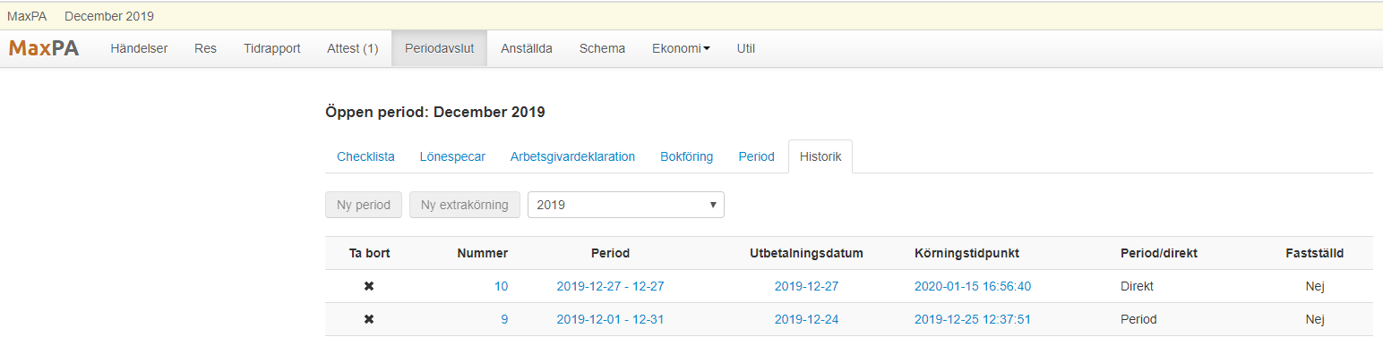1383x337 pixels.
Task: Click the Ny extrakörning button
Action: click(x=465, y=205)
